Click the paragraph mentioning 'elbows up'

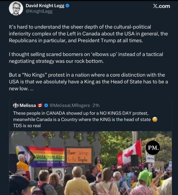(86, 58)
